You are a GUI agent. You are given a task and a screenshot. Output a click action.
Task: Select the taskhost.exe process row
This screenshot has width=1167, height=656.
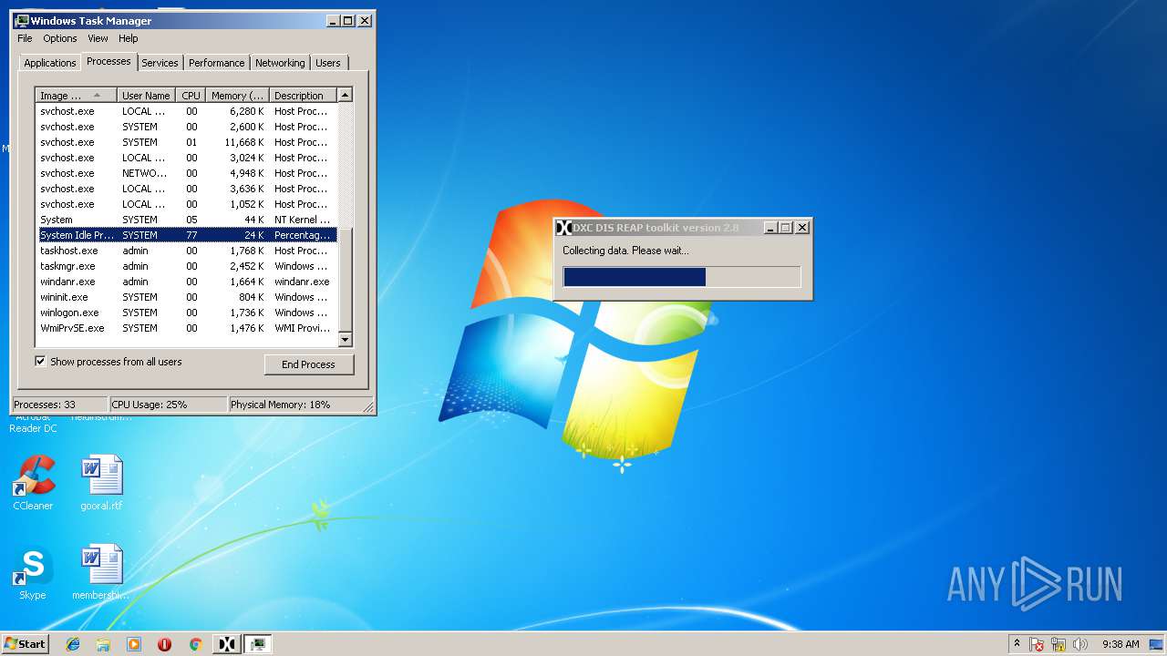tap(187, 251)
